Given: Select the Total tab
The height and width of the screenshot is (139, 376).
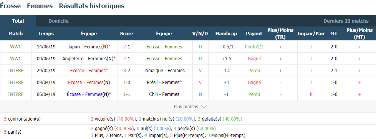Looking at the screenshot, I should [18, 21].
